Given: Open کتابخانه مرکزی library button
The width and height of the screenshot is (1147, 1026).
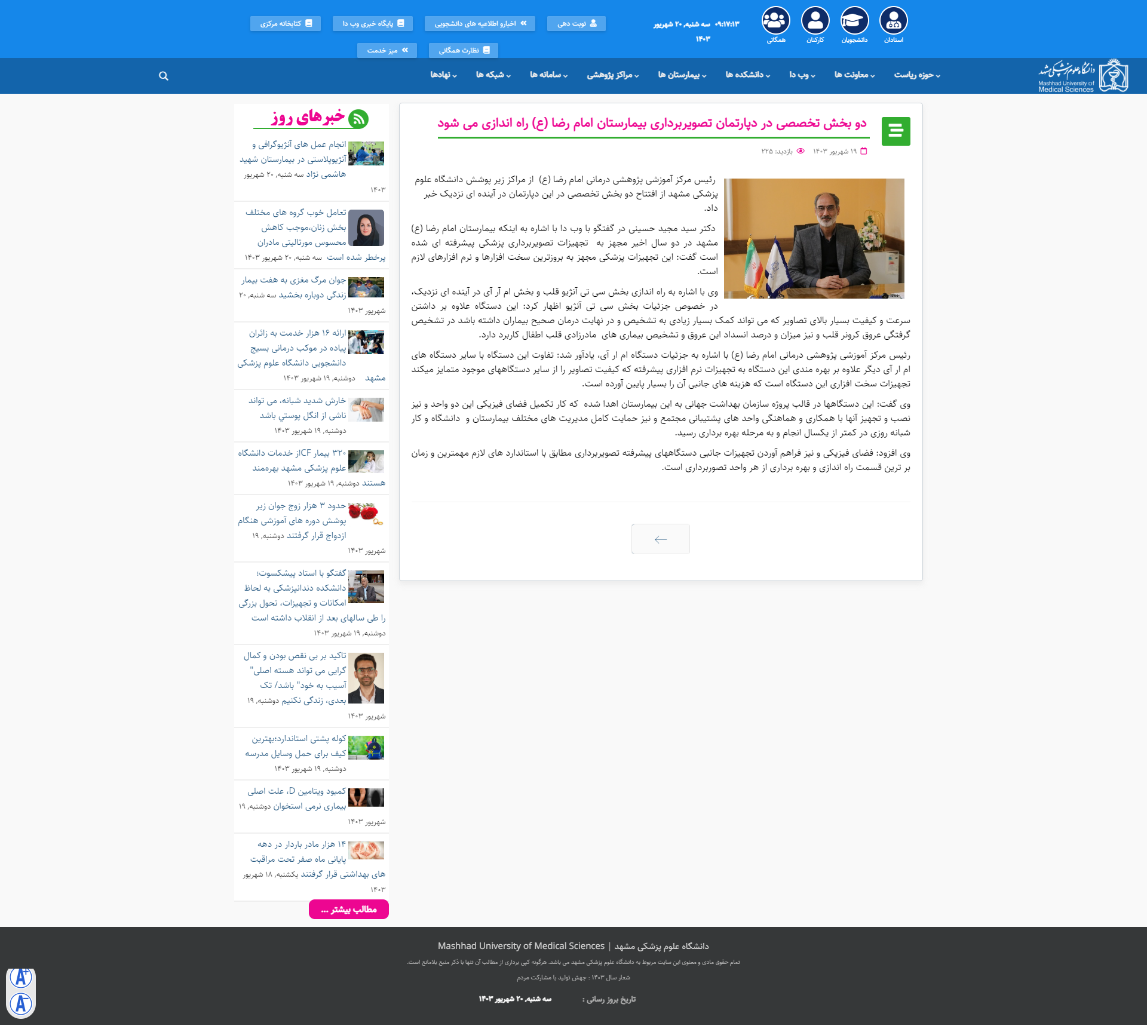Looking at the screenshot, I should pos(286,23).
